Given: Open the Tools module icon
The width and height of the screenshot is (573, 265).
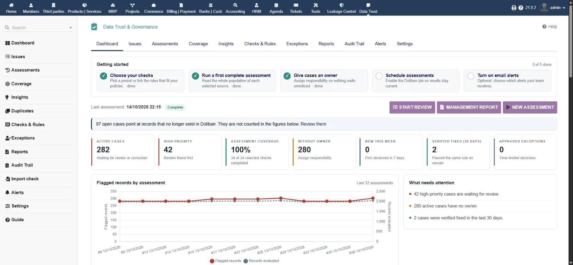Looking at the screenshot, I should point(316,5).
